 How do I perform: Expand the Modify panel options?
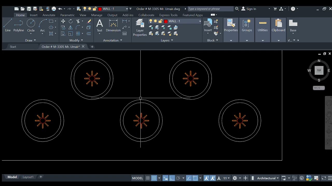[x=76, y=40]
